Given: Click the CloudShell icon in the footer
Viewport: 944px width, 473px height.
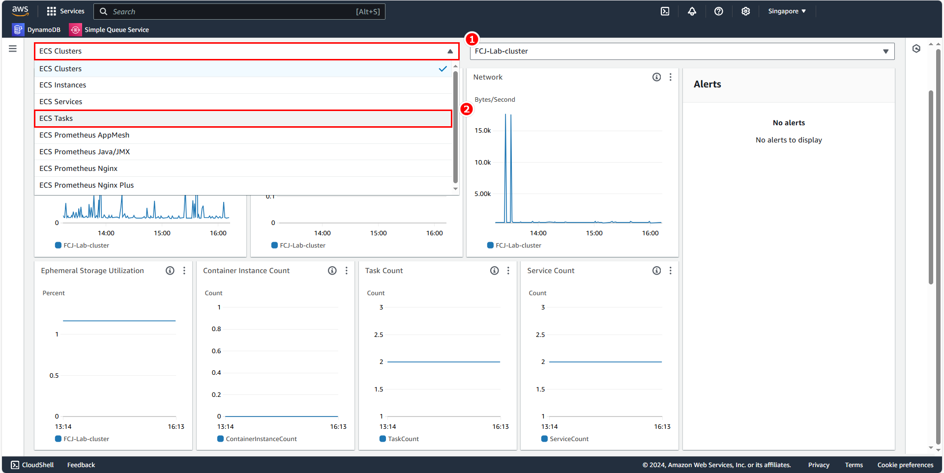Looking at the screenshot, I should [15, 465].
